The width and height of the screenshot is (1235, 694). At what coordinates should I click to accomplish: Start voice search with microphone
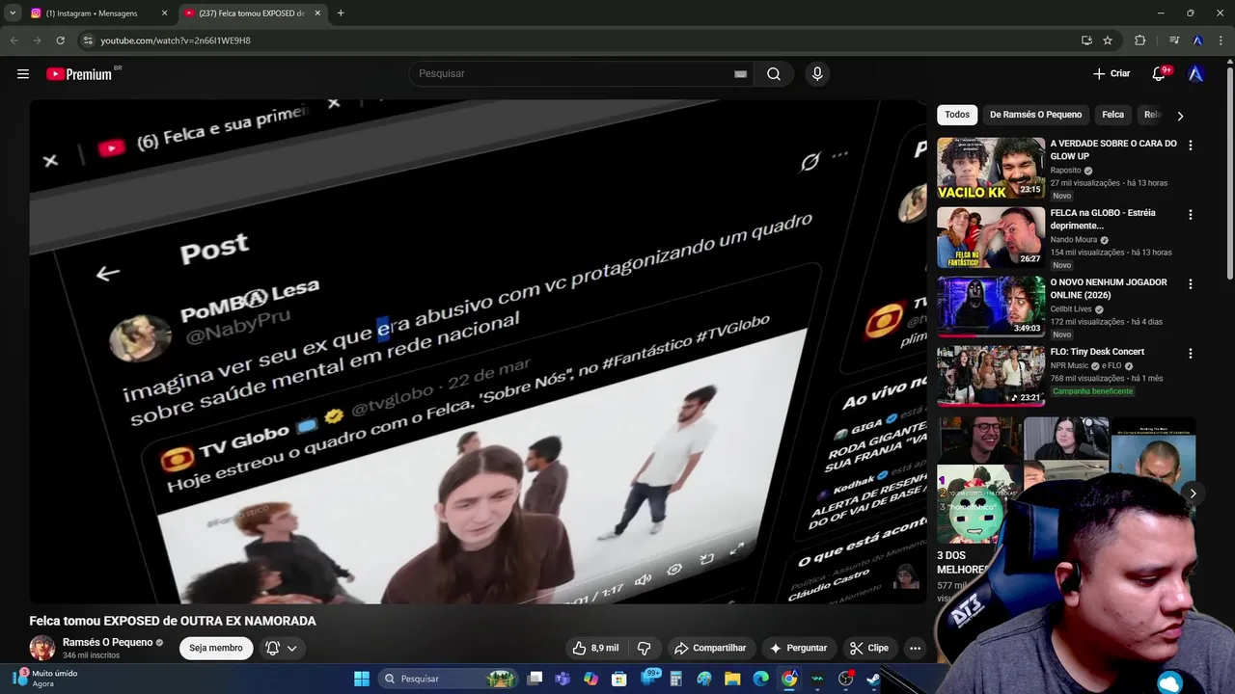(x=817, y=73)
